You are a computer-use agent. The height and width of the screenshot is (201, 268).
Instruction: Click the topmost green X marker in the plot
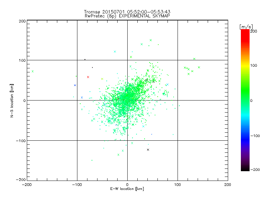(x=151, y=40)
